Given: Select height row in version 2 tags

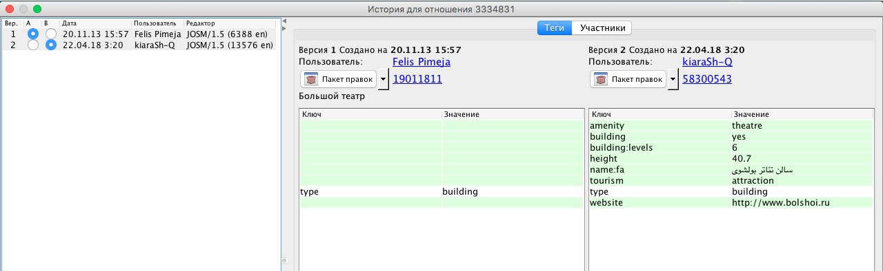Looking at the screenshot, I should tap(731, 159).
